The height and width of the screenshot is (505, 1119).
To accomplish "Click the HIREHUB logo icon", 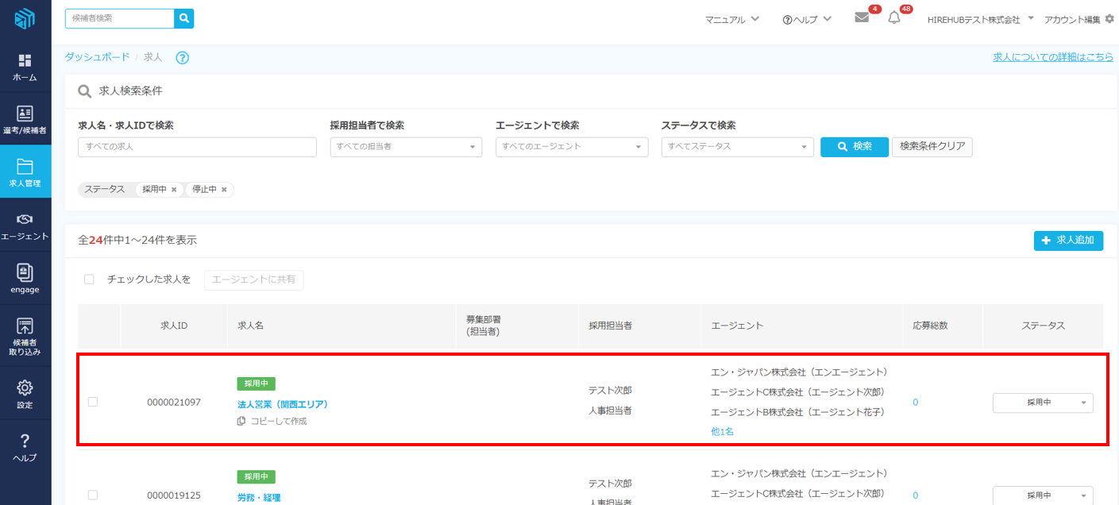I will (x=25, y=19).
